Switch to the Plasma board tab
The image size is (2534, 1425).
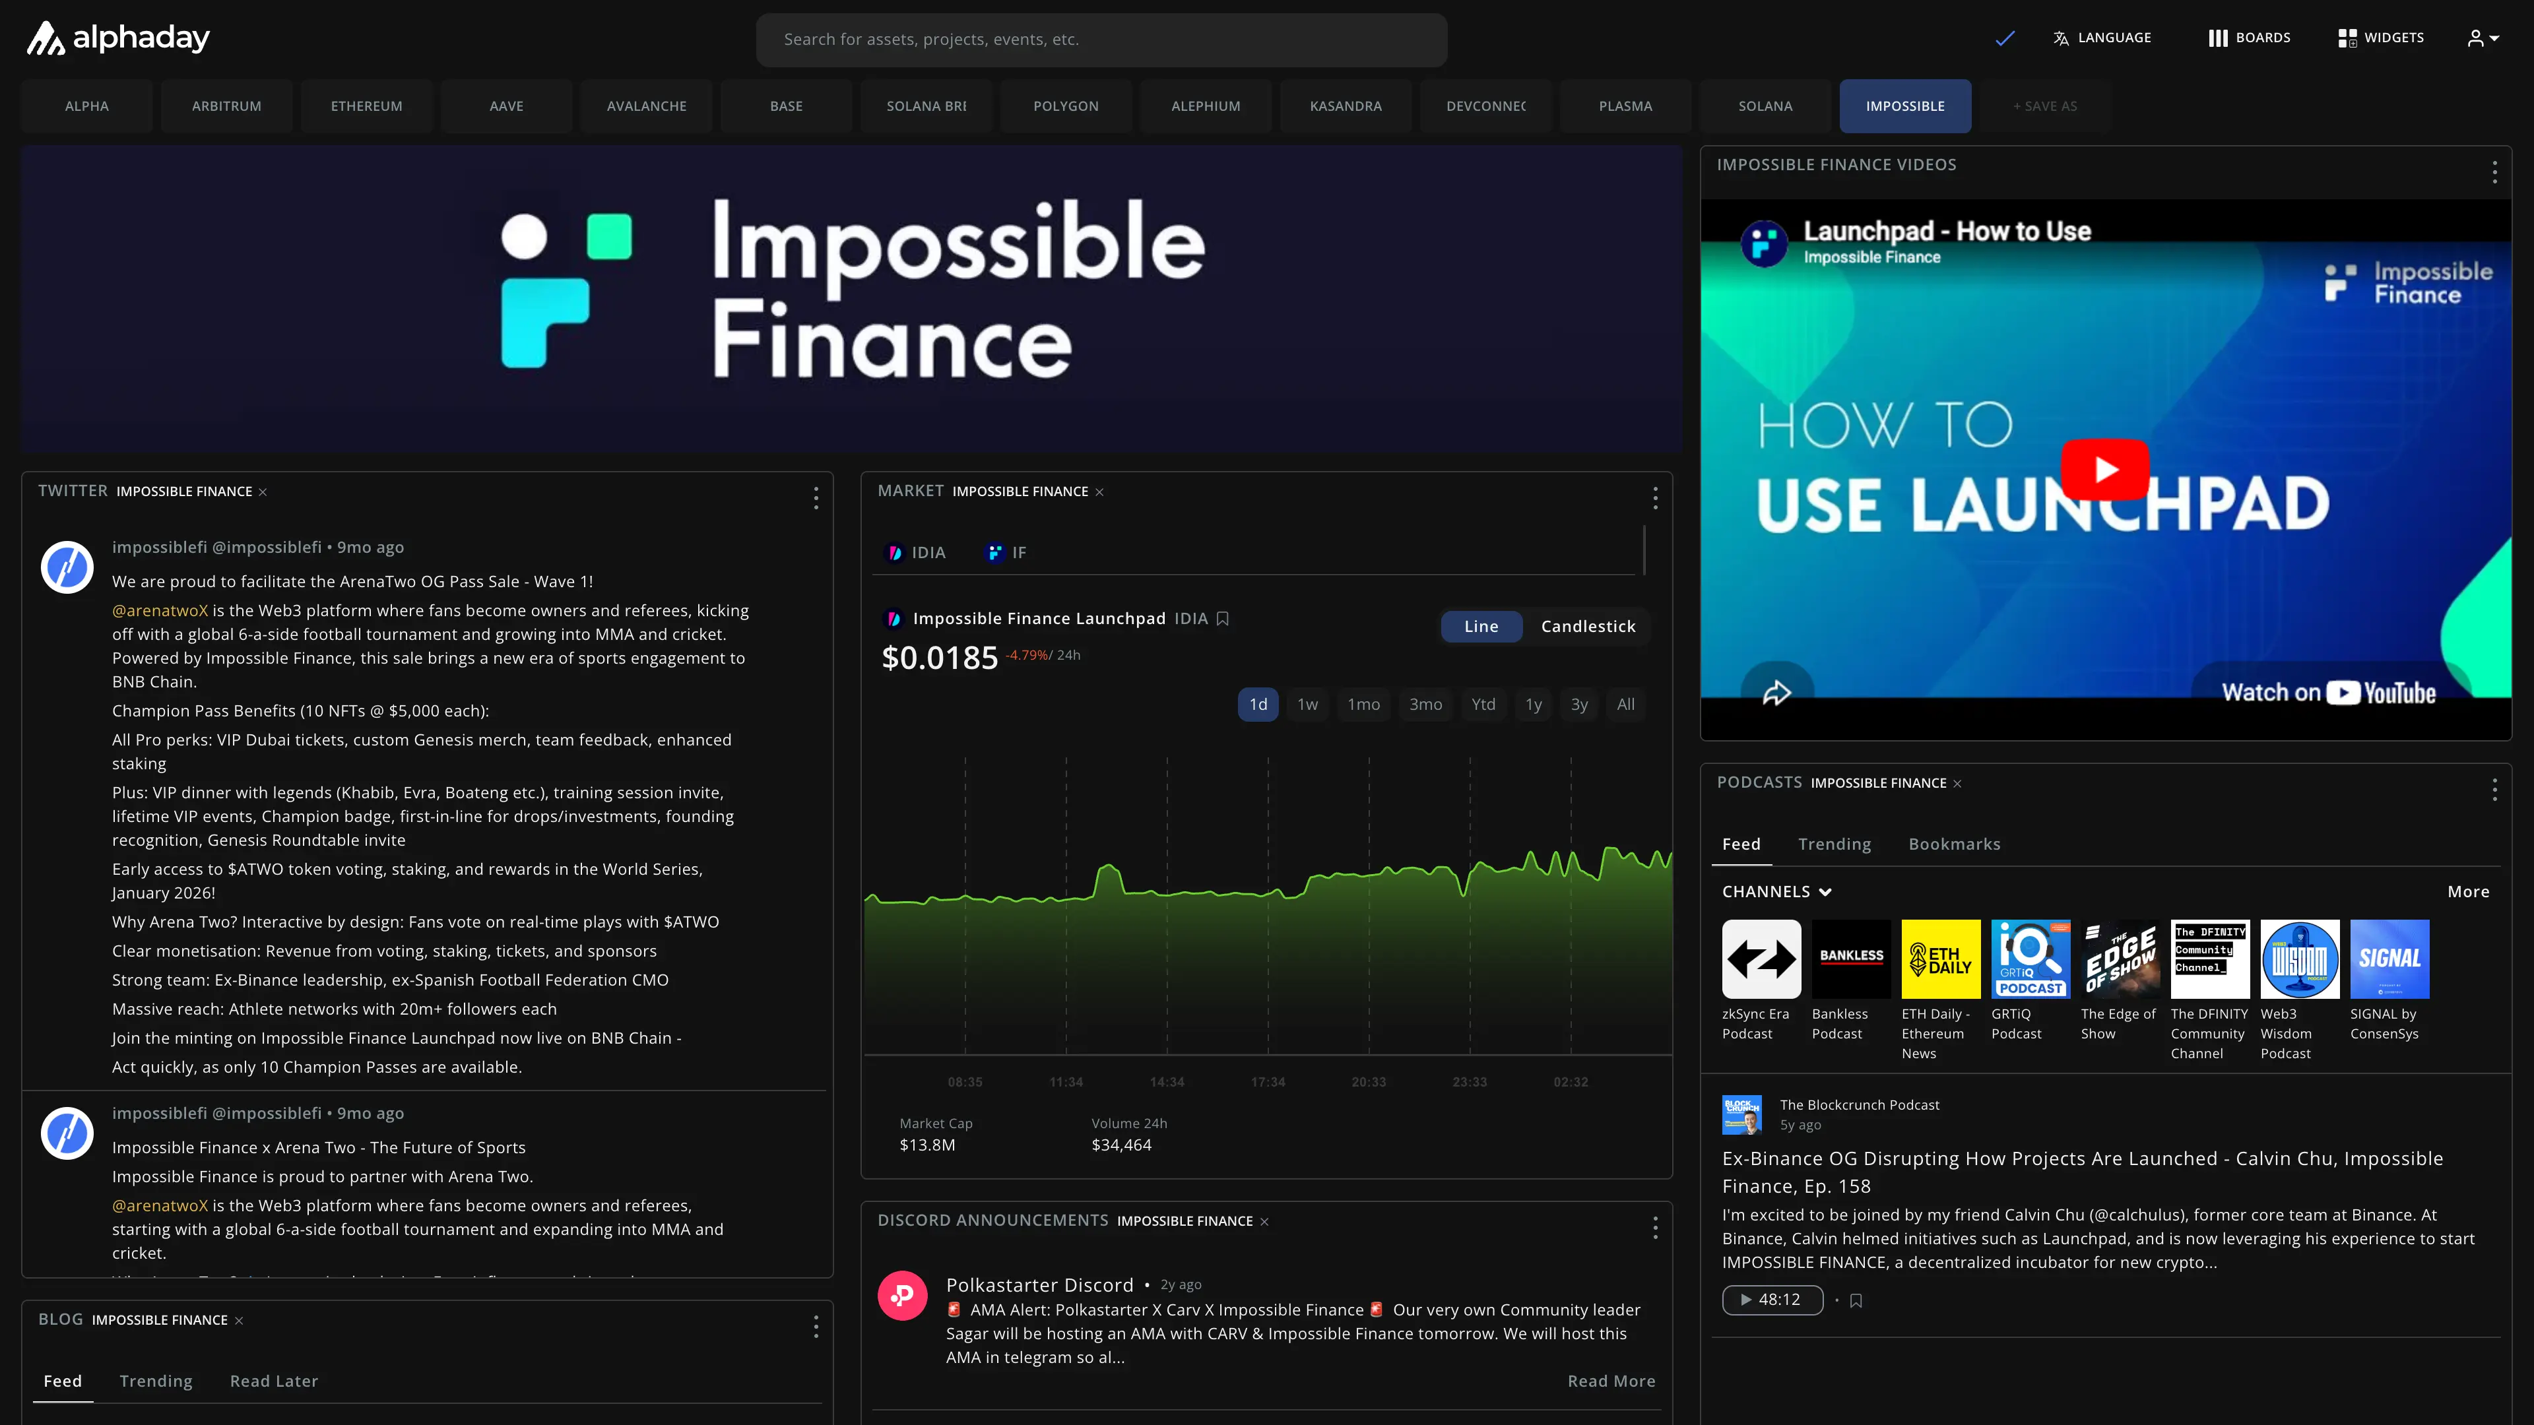[x=1626, y=106]
